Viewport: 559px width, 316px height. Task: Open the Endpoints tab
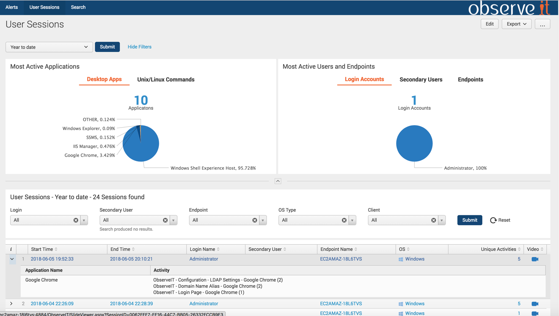470,79
